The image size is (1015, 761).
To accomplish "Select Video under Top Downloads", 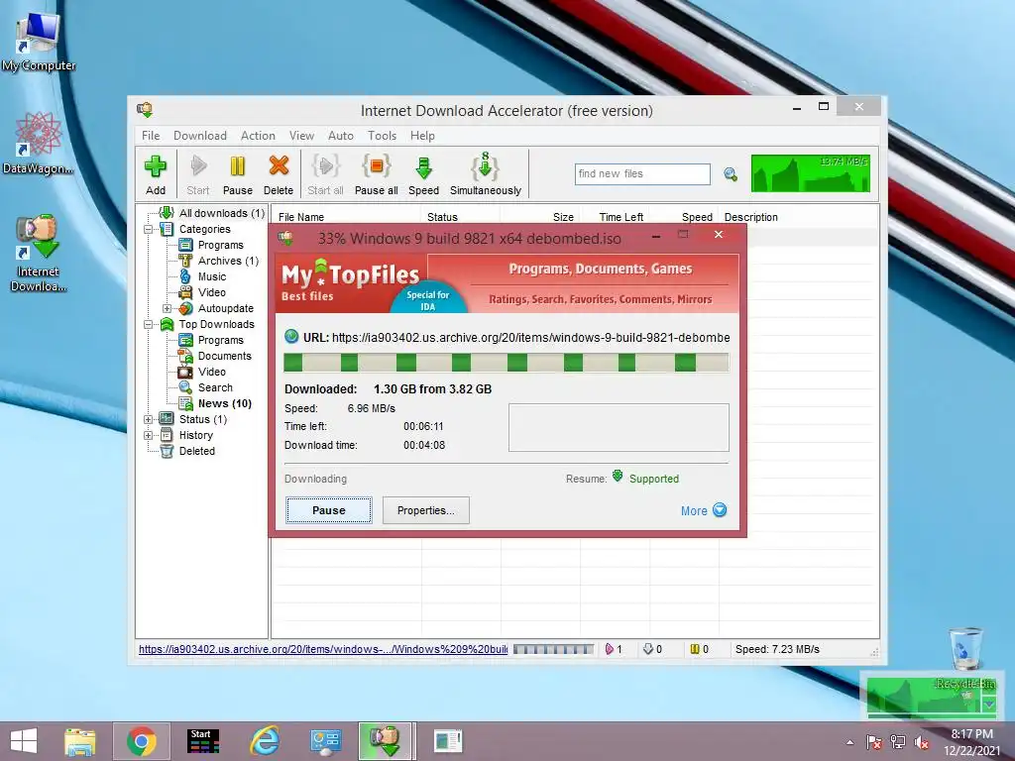I will point(212,373).
